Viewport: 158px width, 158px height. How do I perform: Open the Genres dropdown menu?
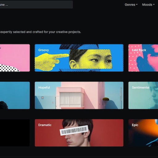coord(131,5)
